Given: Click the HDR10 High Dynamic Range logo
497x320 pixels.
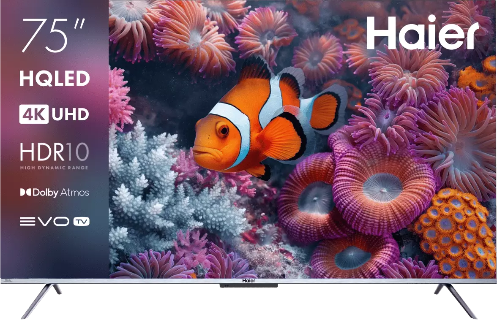Looking at the screenshot, I should [54, 156].
